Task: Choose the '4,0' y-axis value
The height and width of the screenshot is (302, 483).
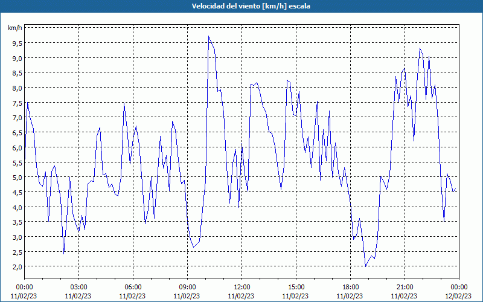Action: click(18, 207)
